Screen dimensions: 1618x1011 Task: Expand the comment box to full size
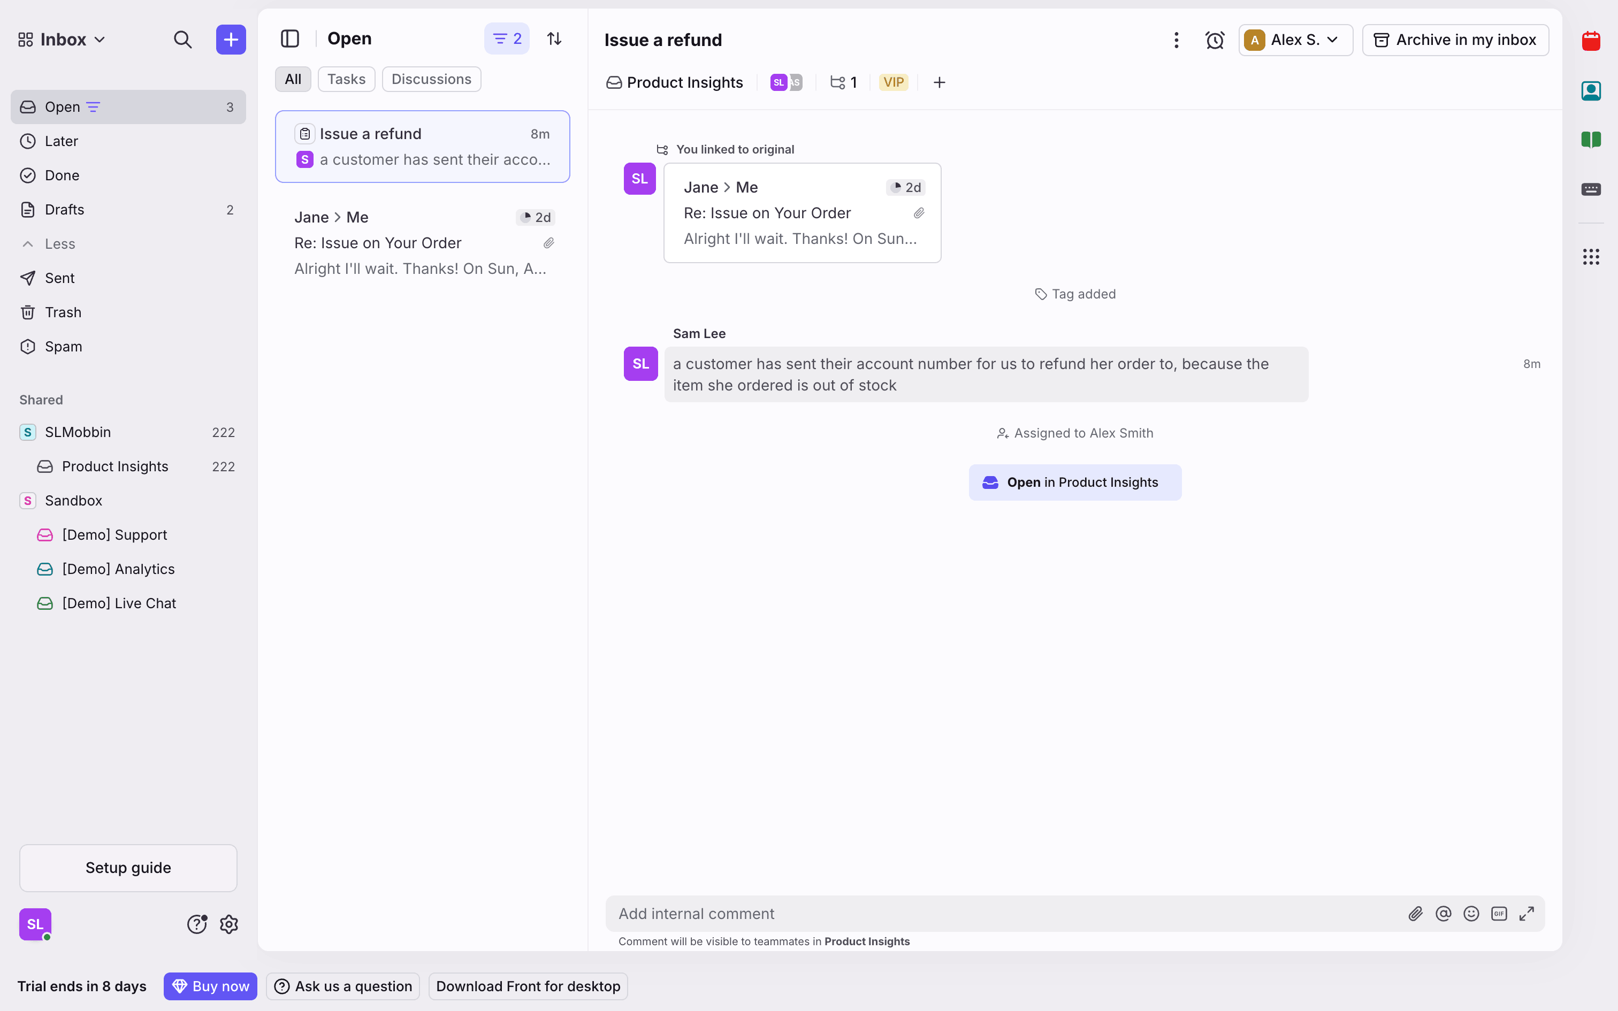1527,914
